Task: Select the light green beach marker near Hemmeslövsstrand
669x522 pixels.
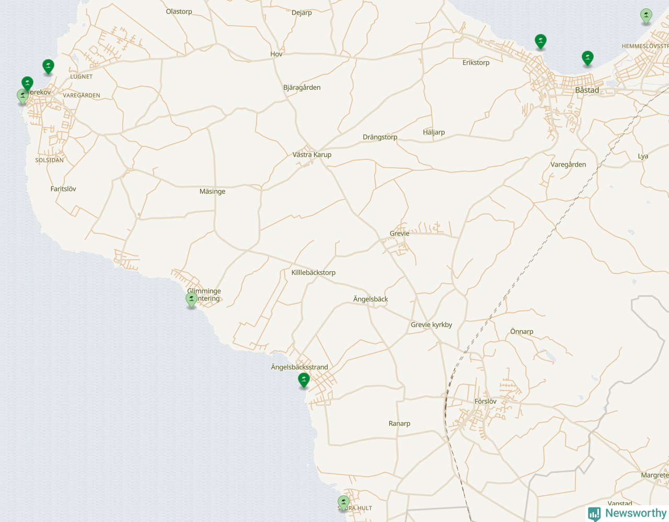Action: tap(647, 16)
